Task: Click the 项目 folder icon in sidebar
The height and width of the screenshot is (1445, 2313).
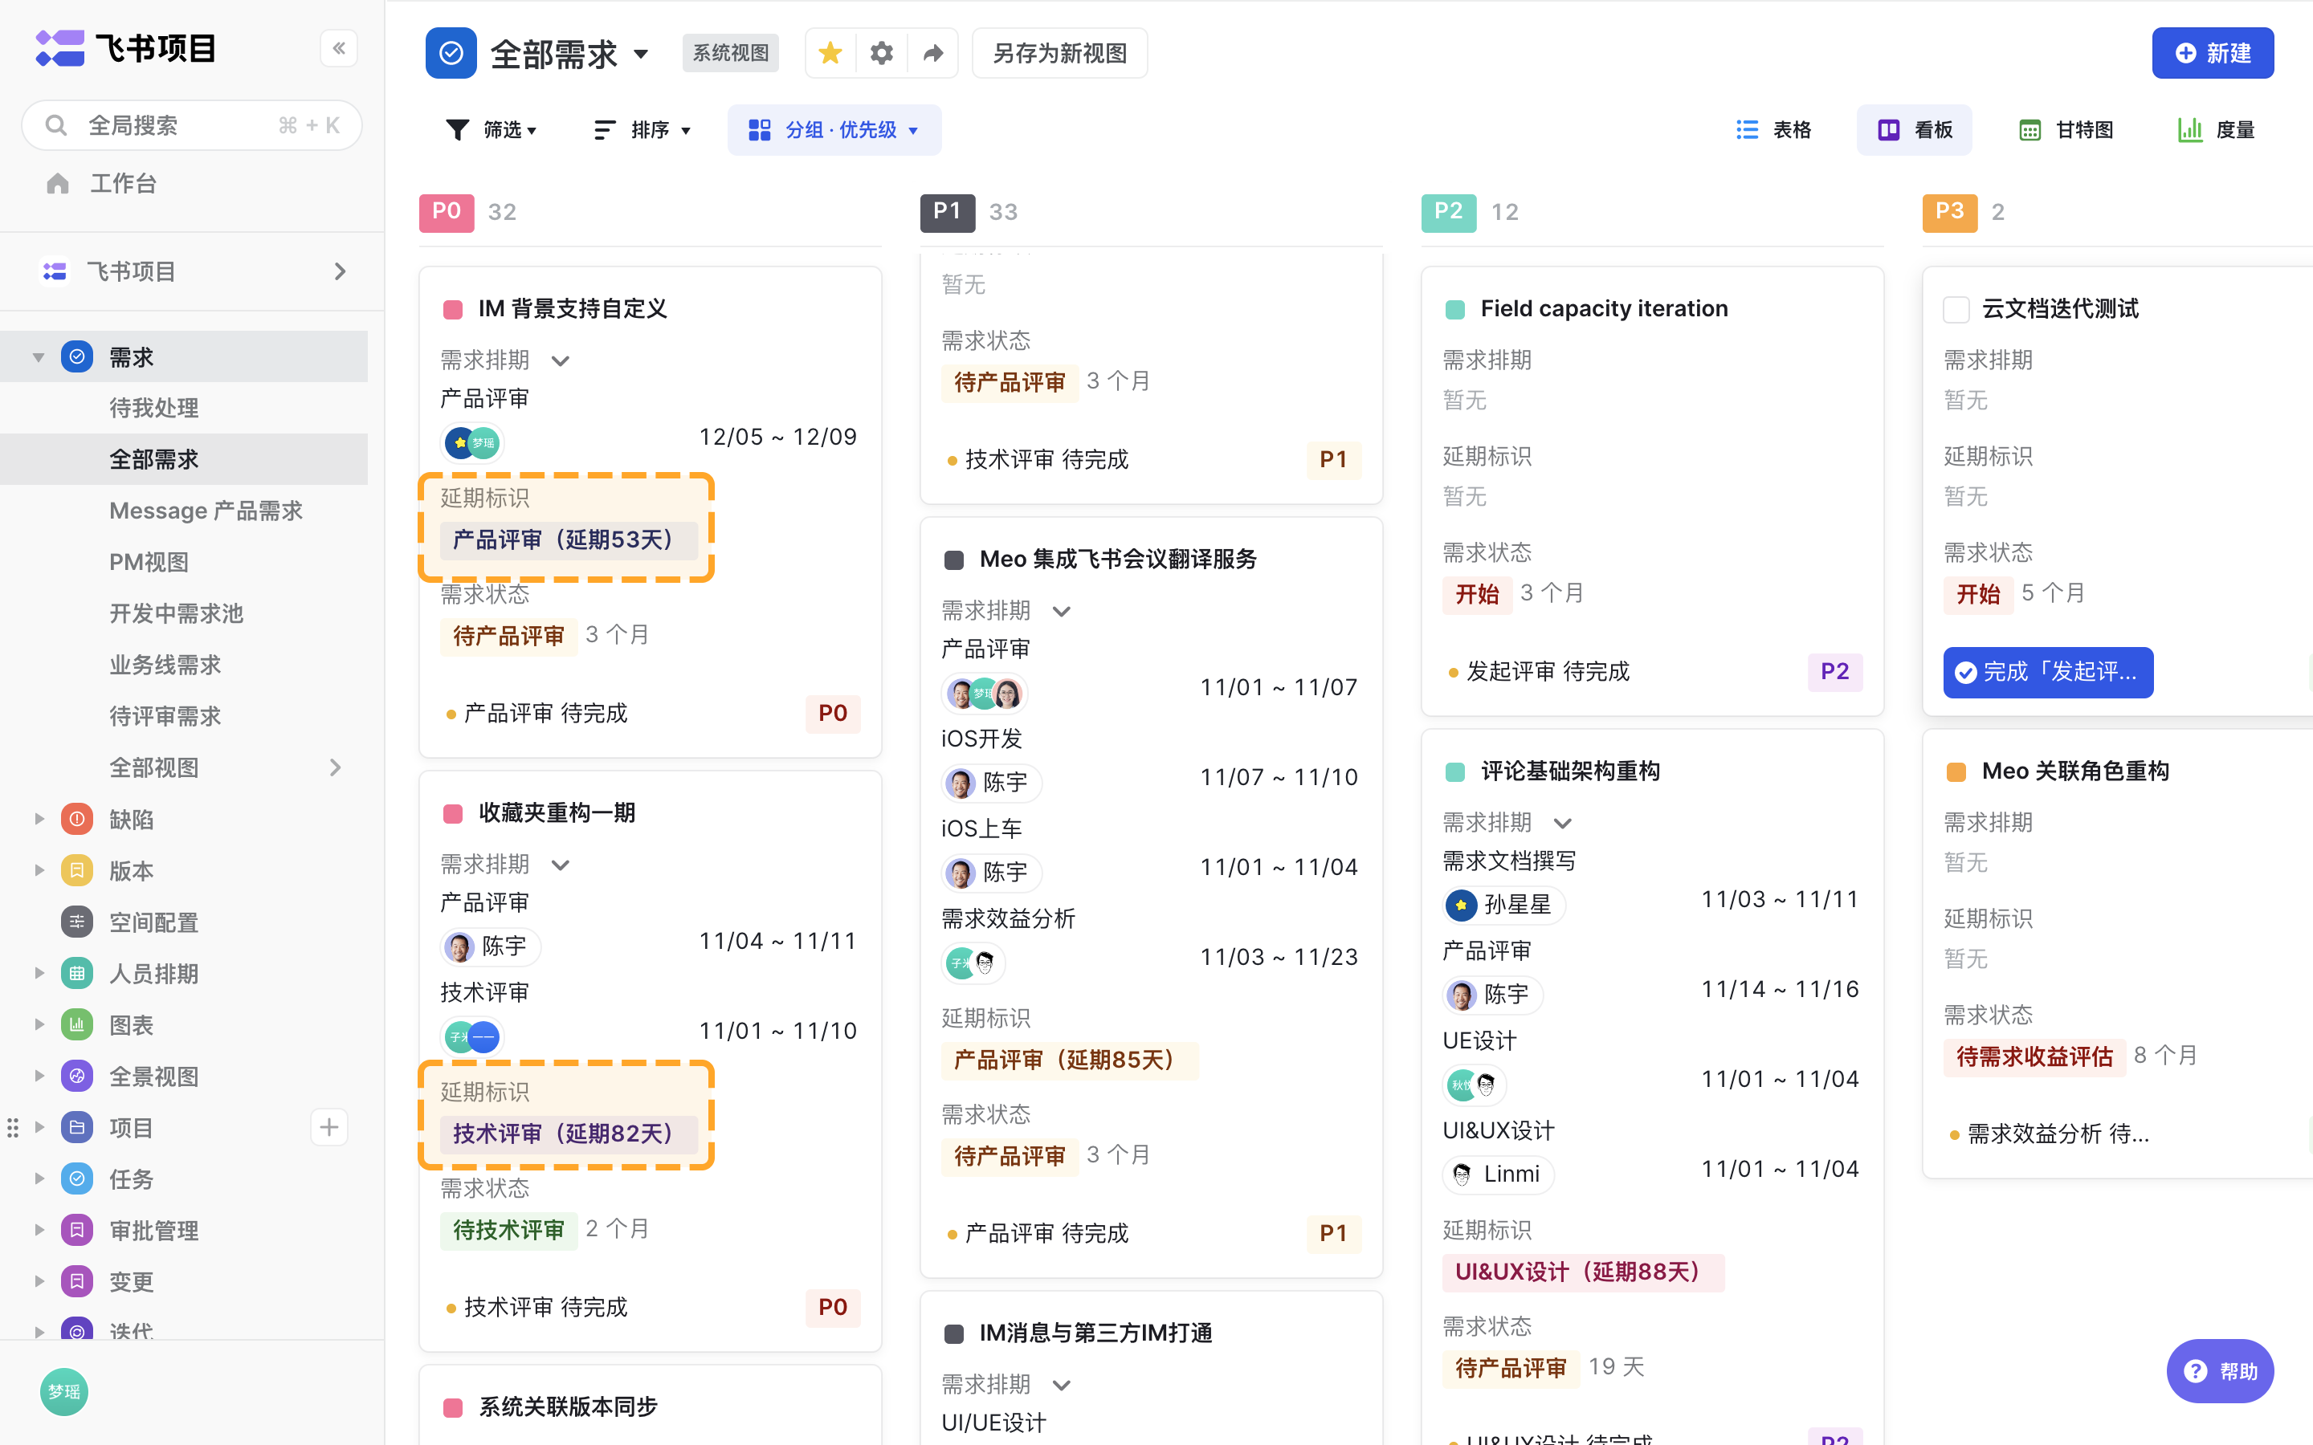Action: click(77, 1128)
